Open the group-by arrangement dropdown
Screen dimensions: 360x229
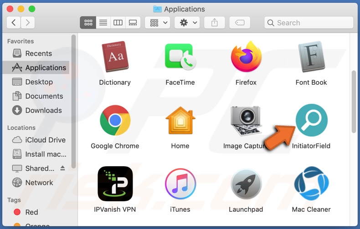[x=158, y=22]
